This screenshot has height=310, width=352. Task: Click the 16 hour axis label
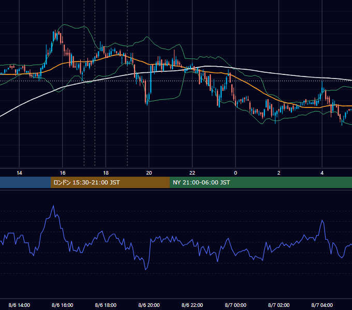(63, 173)
